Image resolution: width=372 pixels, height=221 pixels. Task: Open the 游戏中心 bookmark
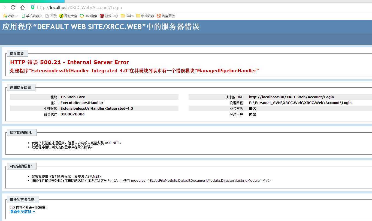tap(109, 16)
